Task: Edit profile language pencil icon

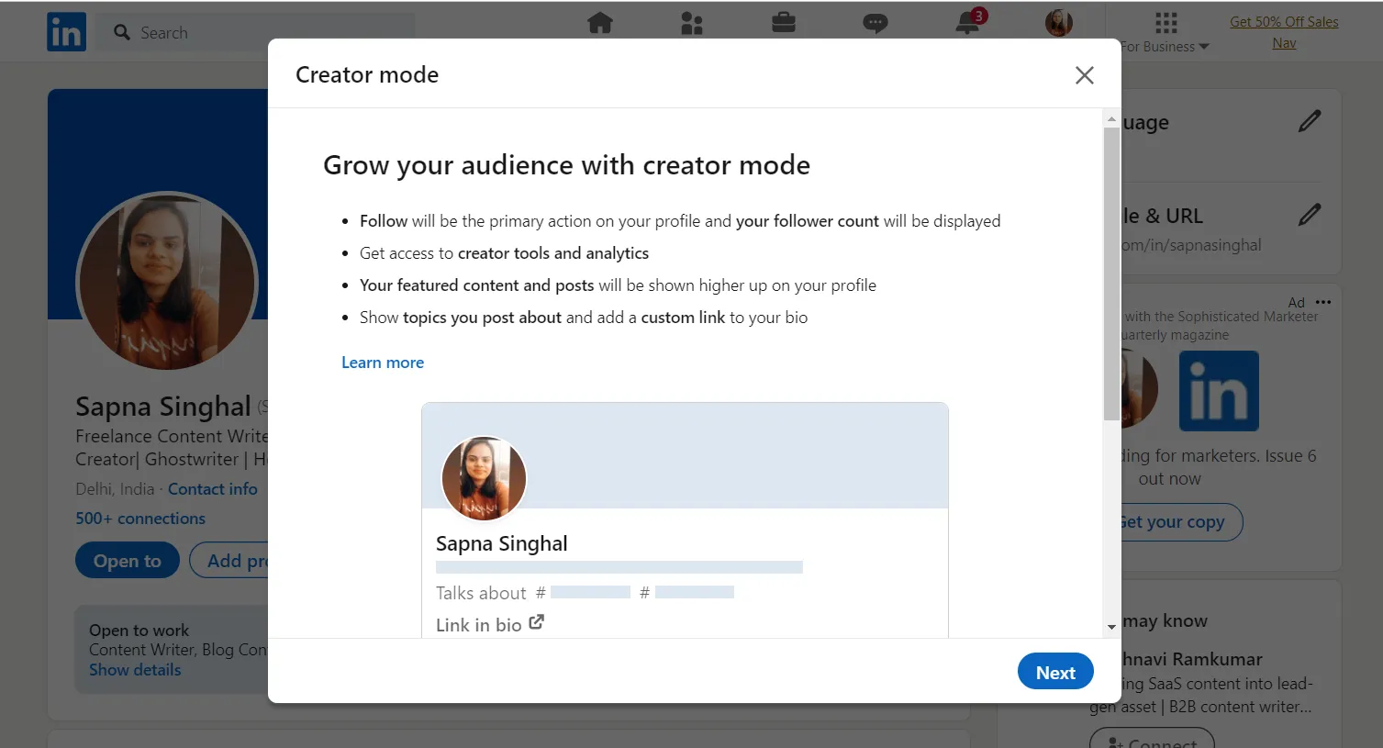Action: click(x=1310, y=120)
